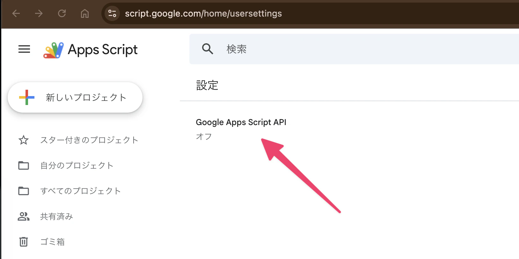Screen dimensions: 519x259
Task: Open すべてのプロジェクト in the sidebar
Action: coord(81,191)
